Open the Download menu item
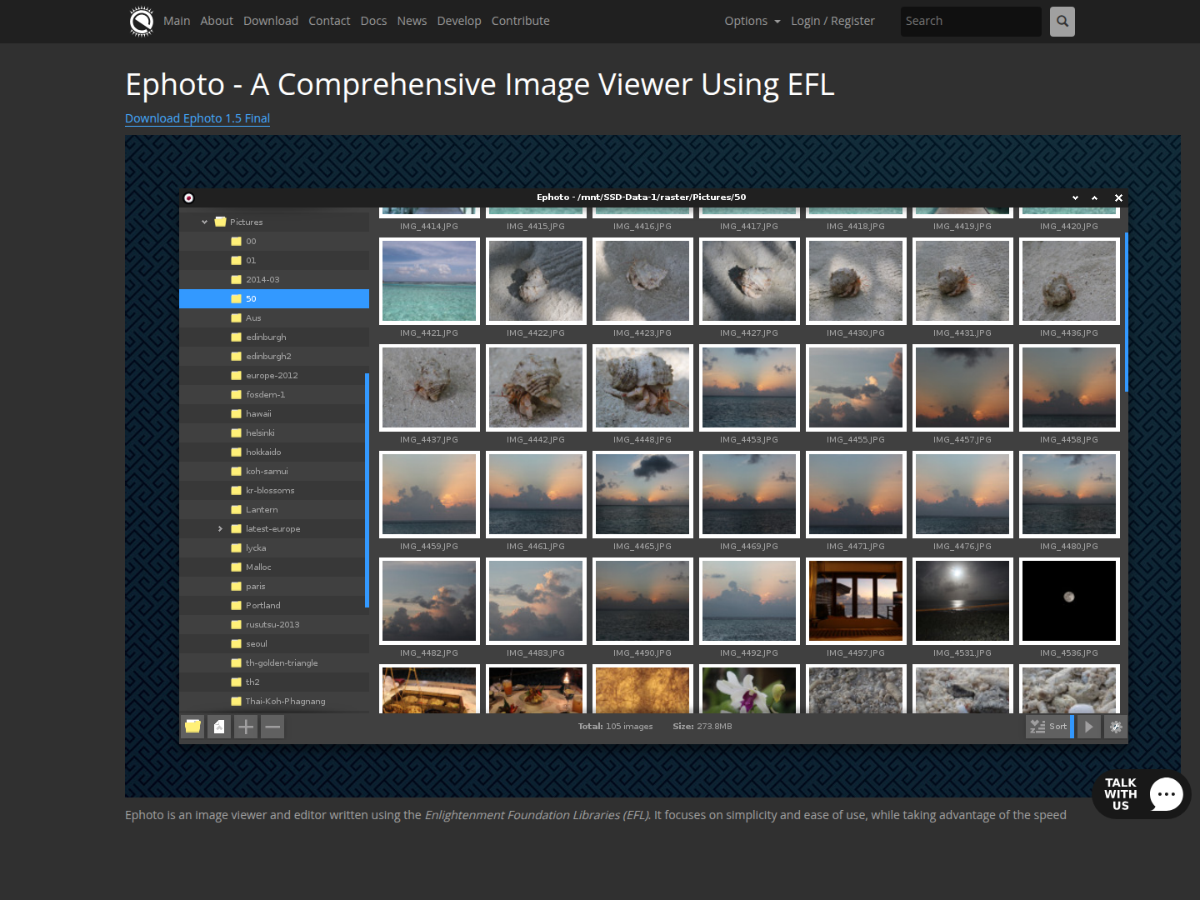 point(271,21)
